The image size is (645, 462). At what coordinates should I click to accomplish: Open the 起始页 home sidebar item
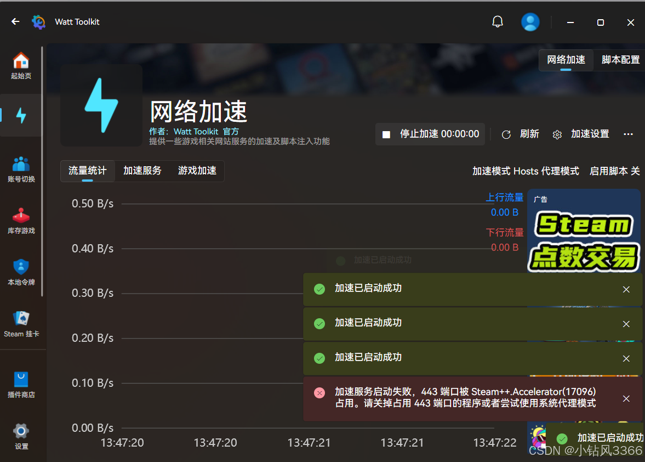click(x=21, y=66)
